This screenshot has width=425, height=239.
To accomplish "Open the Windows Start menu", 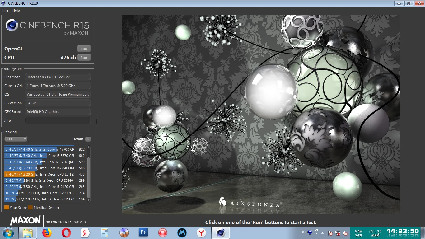I will pyautogui.click(x=8, y=233).
